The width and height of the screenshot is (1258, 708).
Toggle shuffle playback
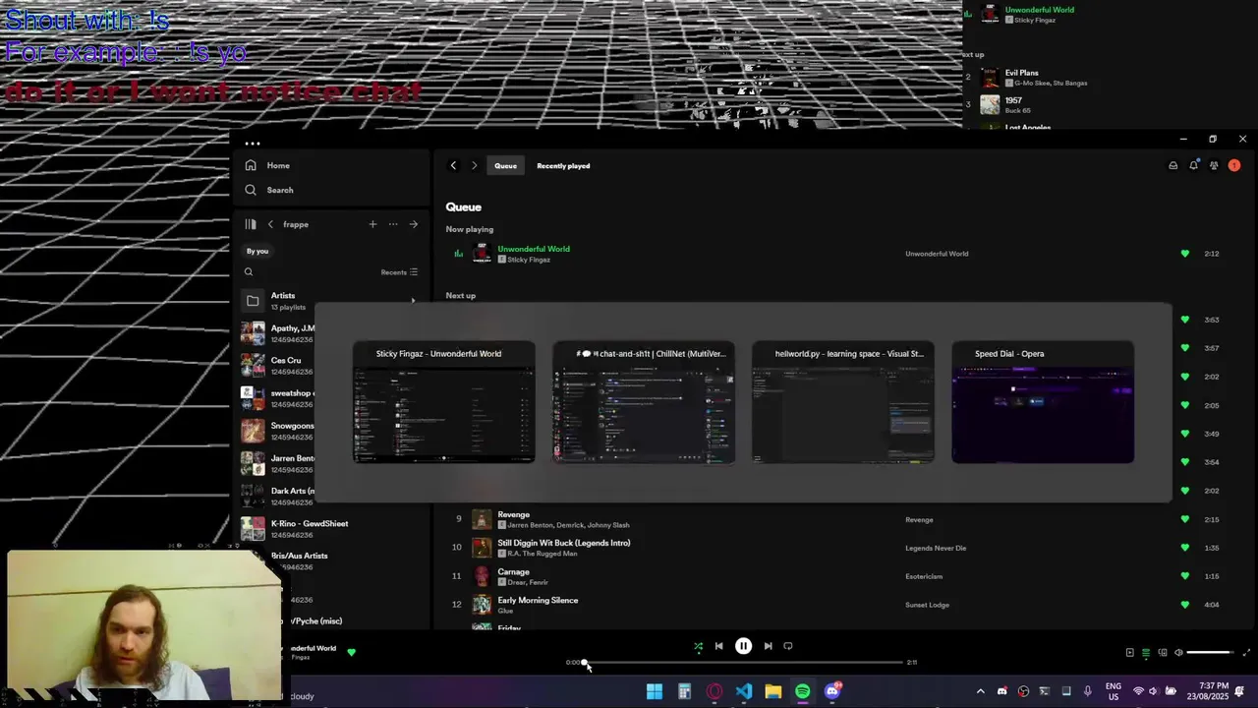pos(698,646)
